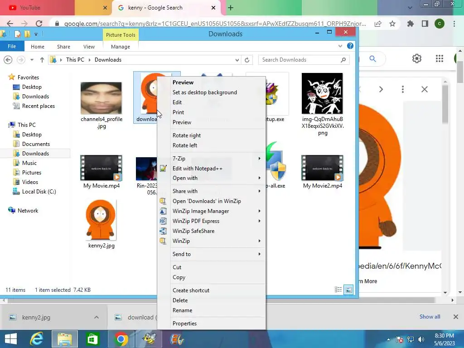Choose Rotate left
This screenshot has height=348, width=464.
pos(185,145)
